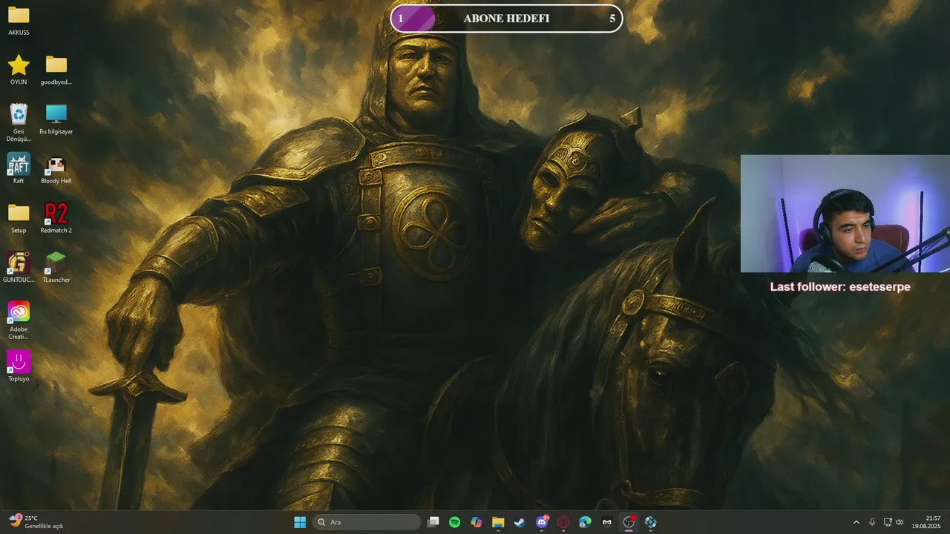Screen dimensions: 950x534
Task: Launch the GUNTOUC... game shortcut
Action: coord(19,268)
